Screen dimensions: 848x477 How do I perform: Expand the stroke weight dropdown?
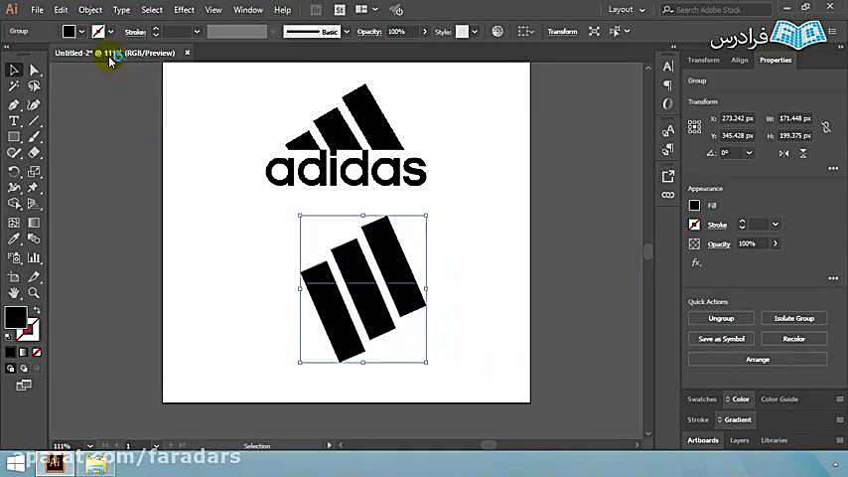pyautogui.click(x=197, y=32)
